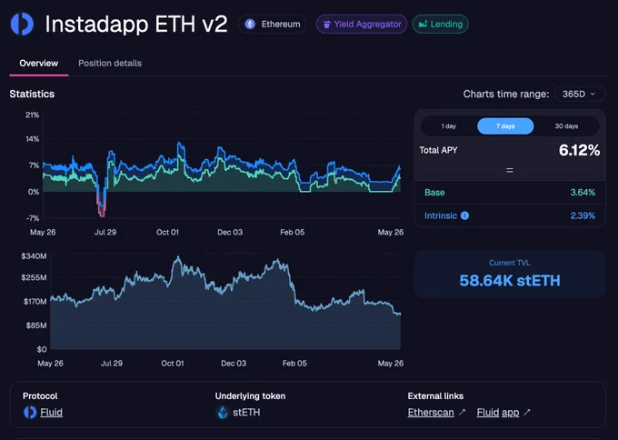Switch to the Overview tab
Screen dimensions: 618x440
pos(38,63)
